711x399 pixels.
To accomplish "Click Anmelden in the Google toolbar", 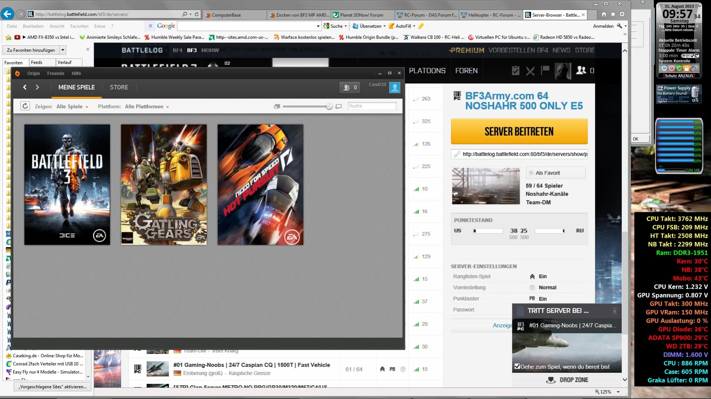I will click(603, 26).
